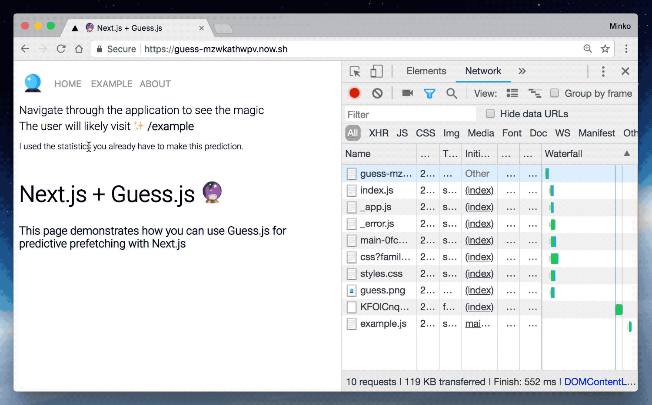This screenshot has height=405, width=652.
Task: Go back using the browser back arrow
Action: [x=25, y=49]
